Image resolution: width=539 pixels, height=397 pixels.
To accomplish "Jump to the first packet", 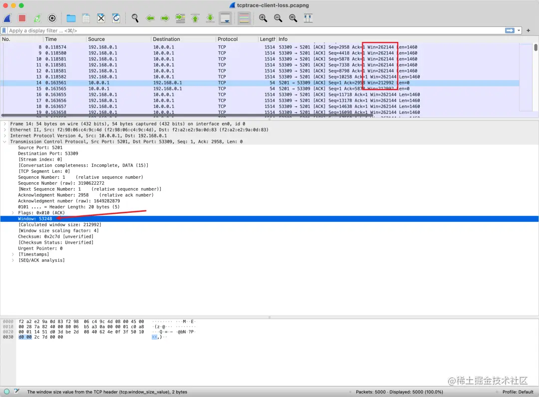I will tap(195, 18).
